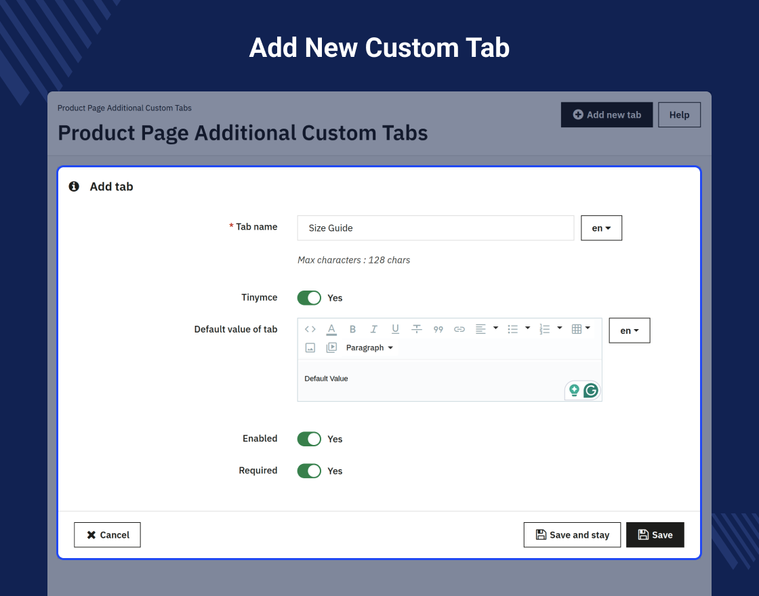Insert blockquote in editor
This screenshot has width=759, height=596.
(x=438, y=329)
